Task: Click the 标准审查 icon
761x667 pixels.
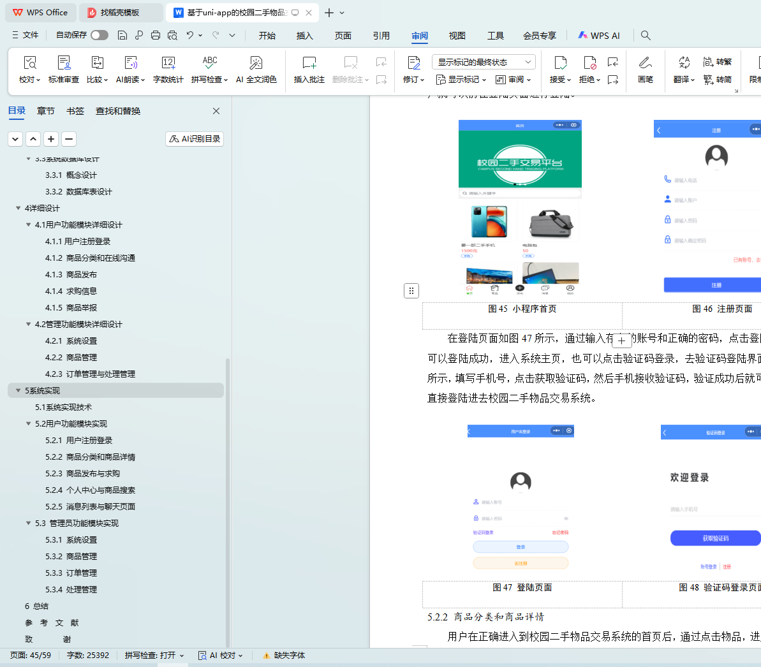Action: click(x=64, y=63)
